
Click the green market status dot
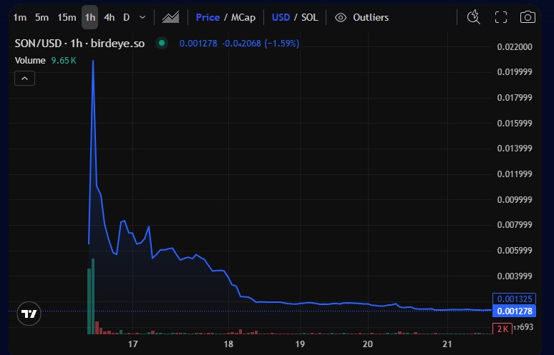coord(162,44)
